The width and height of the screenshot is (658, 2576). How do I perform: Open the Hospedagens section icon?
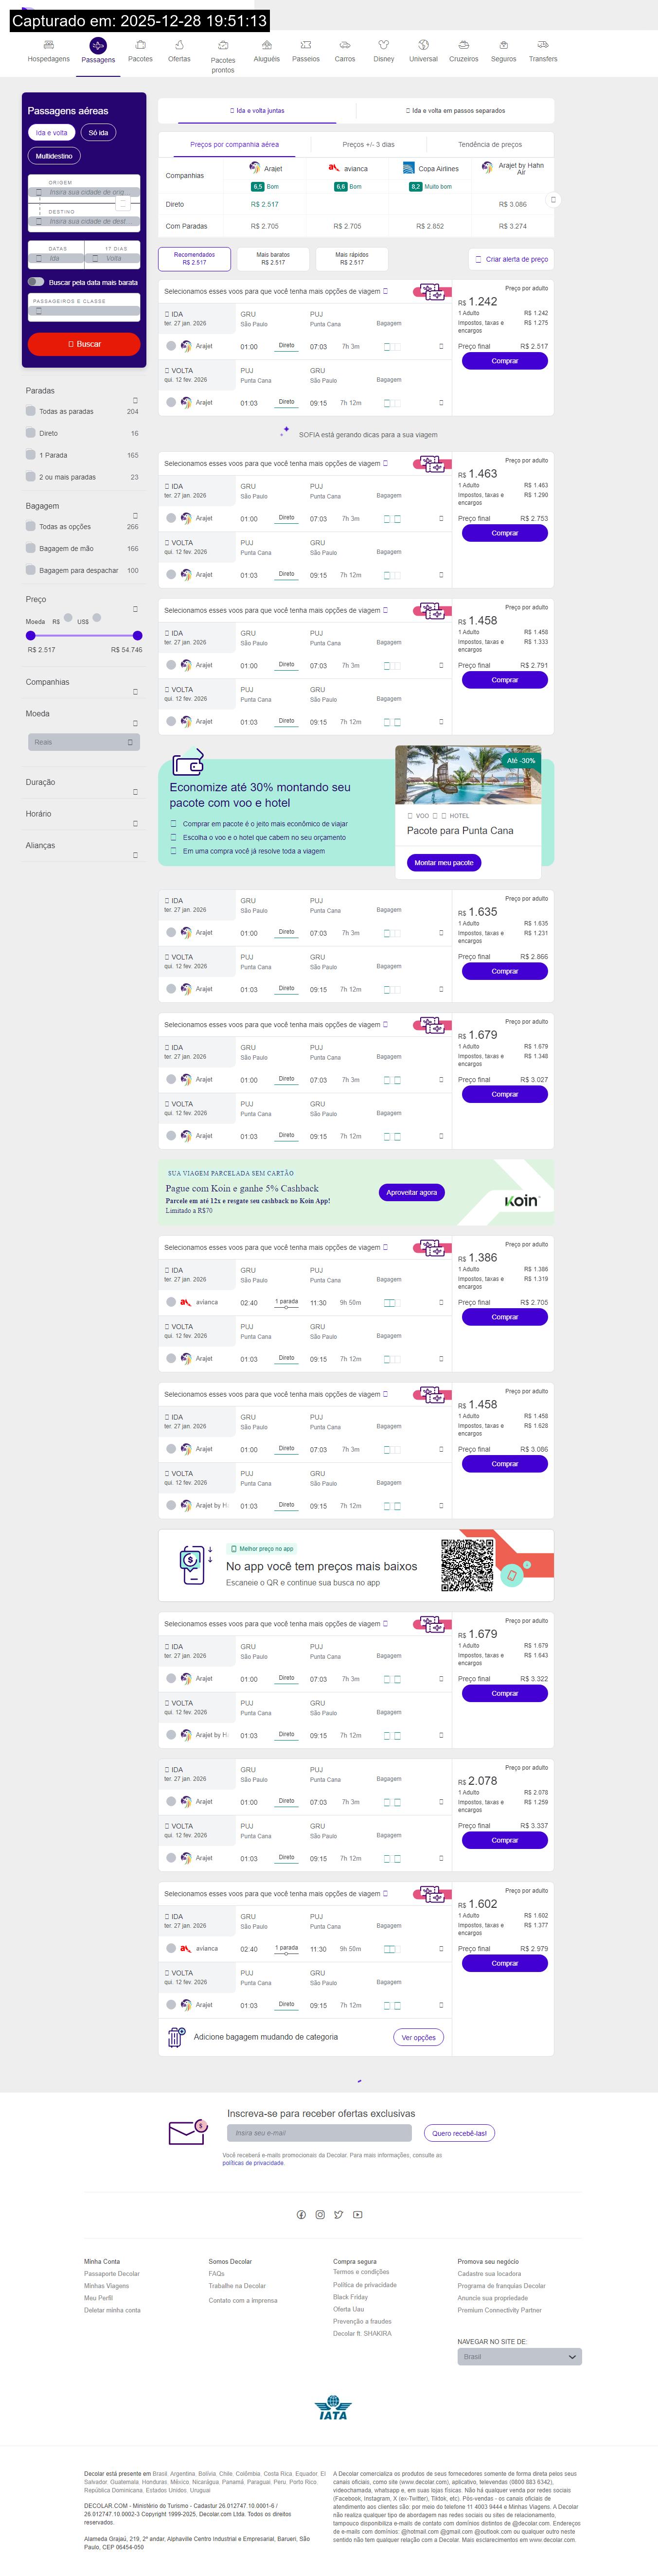[x=48, y=45]
